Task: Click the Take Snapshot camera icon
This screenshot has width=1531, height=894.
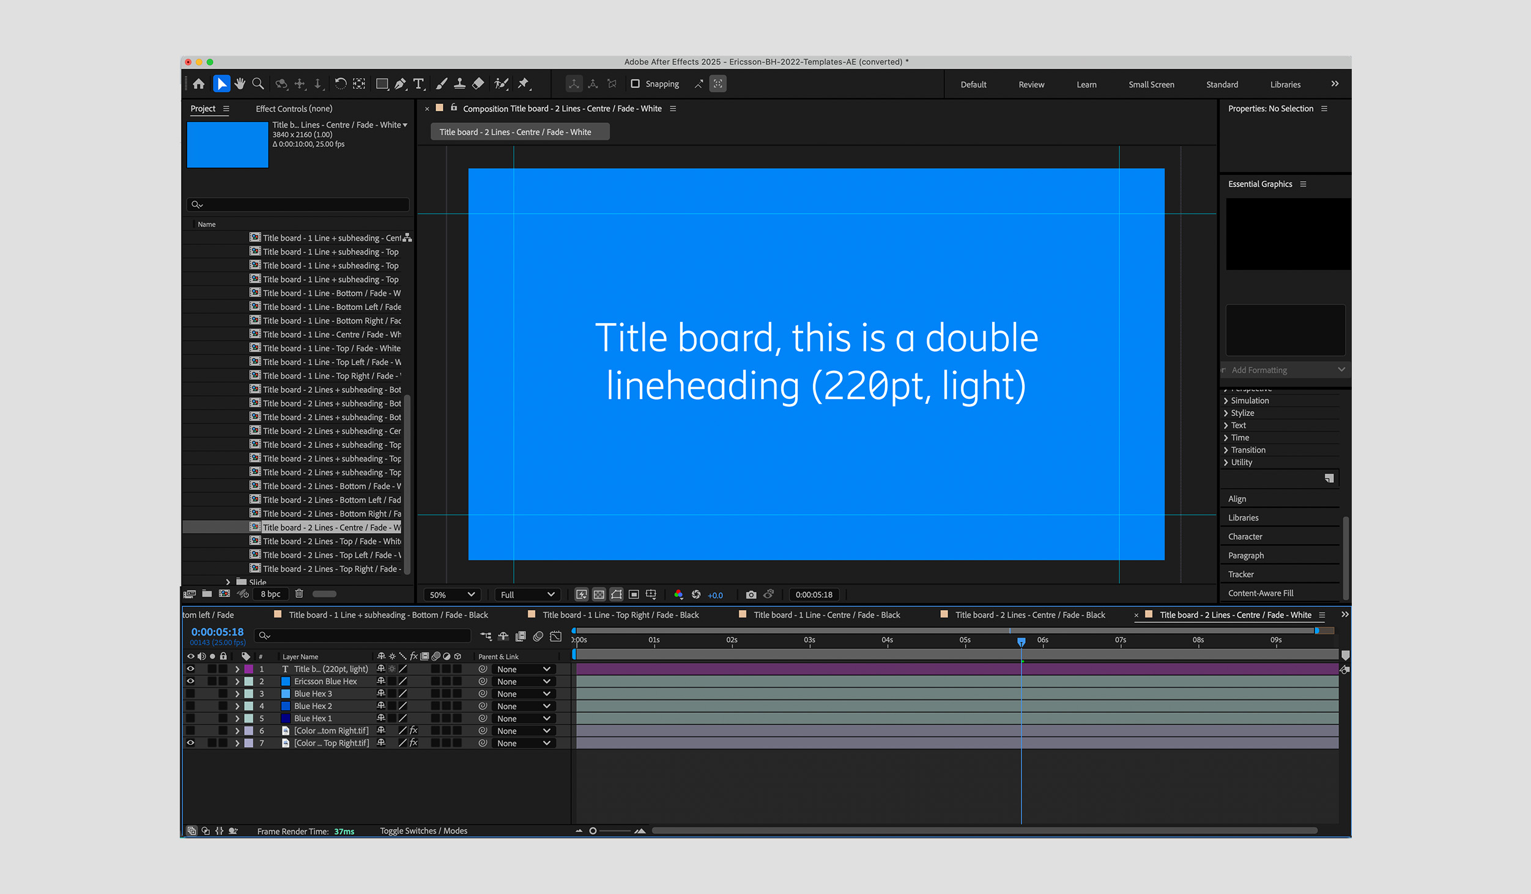Action: (751, 595)
